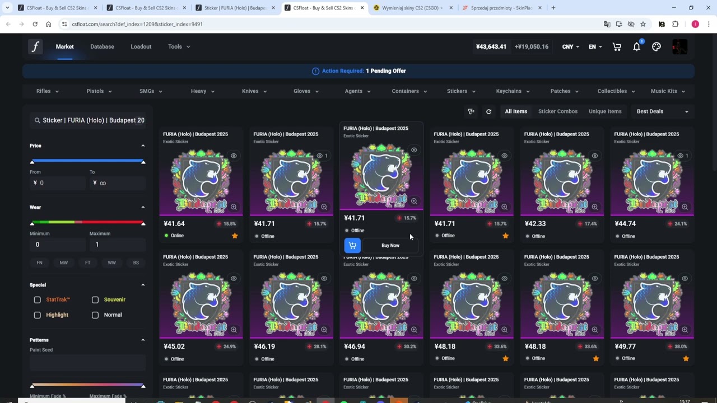The width and height of the screenshot is (717, 403).
Task: Collapse the Wear filter section
Action: pyautogui.click(x=143, y=207)
